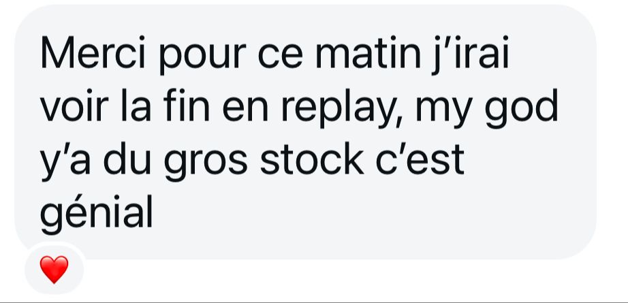Click the word "god" in the message
Screen dimensions: 628x303
coord(522,108)
